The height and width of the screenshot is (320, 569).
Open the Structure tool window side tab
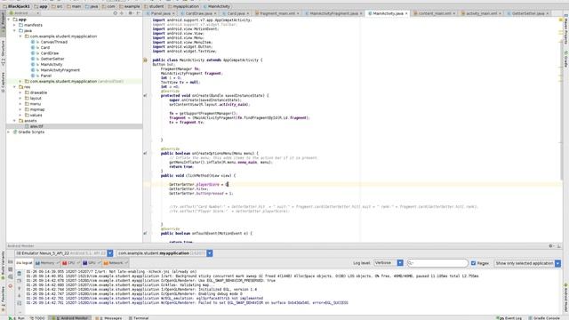click(x=3, y=52)
